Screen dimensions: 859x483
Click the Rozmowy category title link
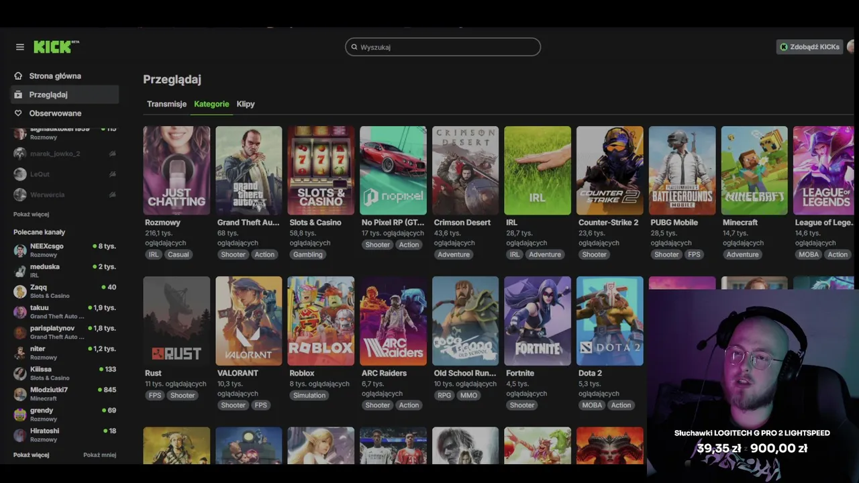point(162,222)
